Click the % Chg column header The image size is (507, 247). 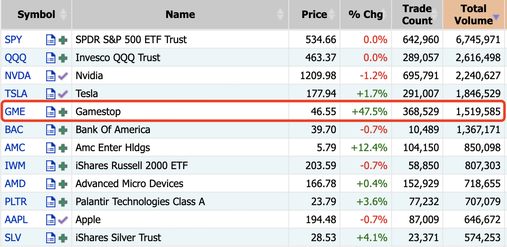(366, 15)
